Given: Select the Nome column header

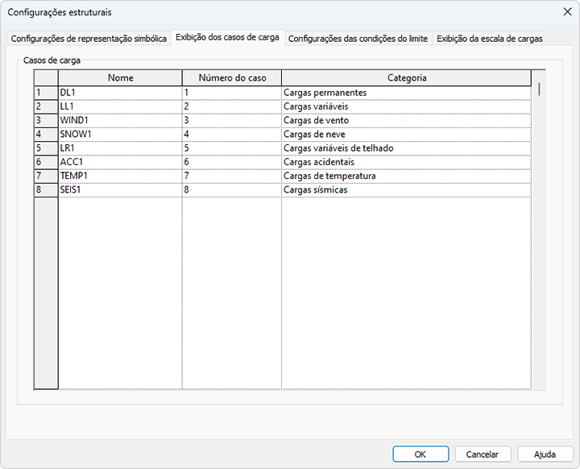Looking at the screenshot, I should [120, 77].
